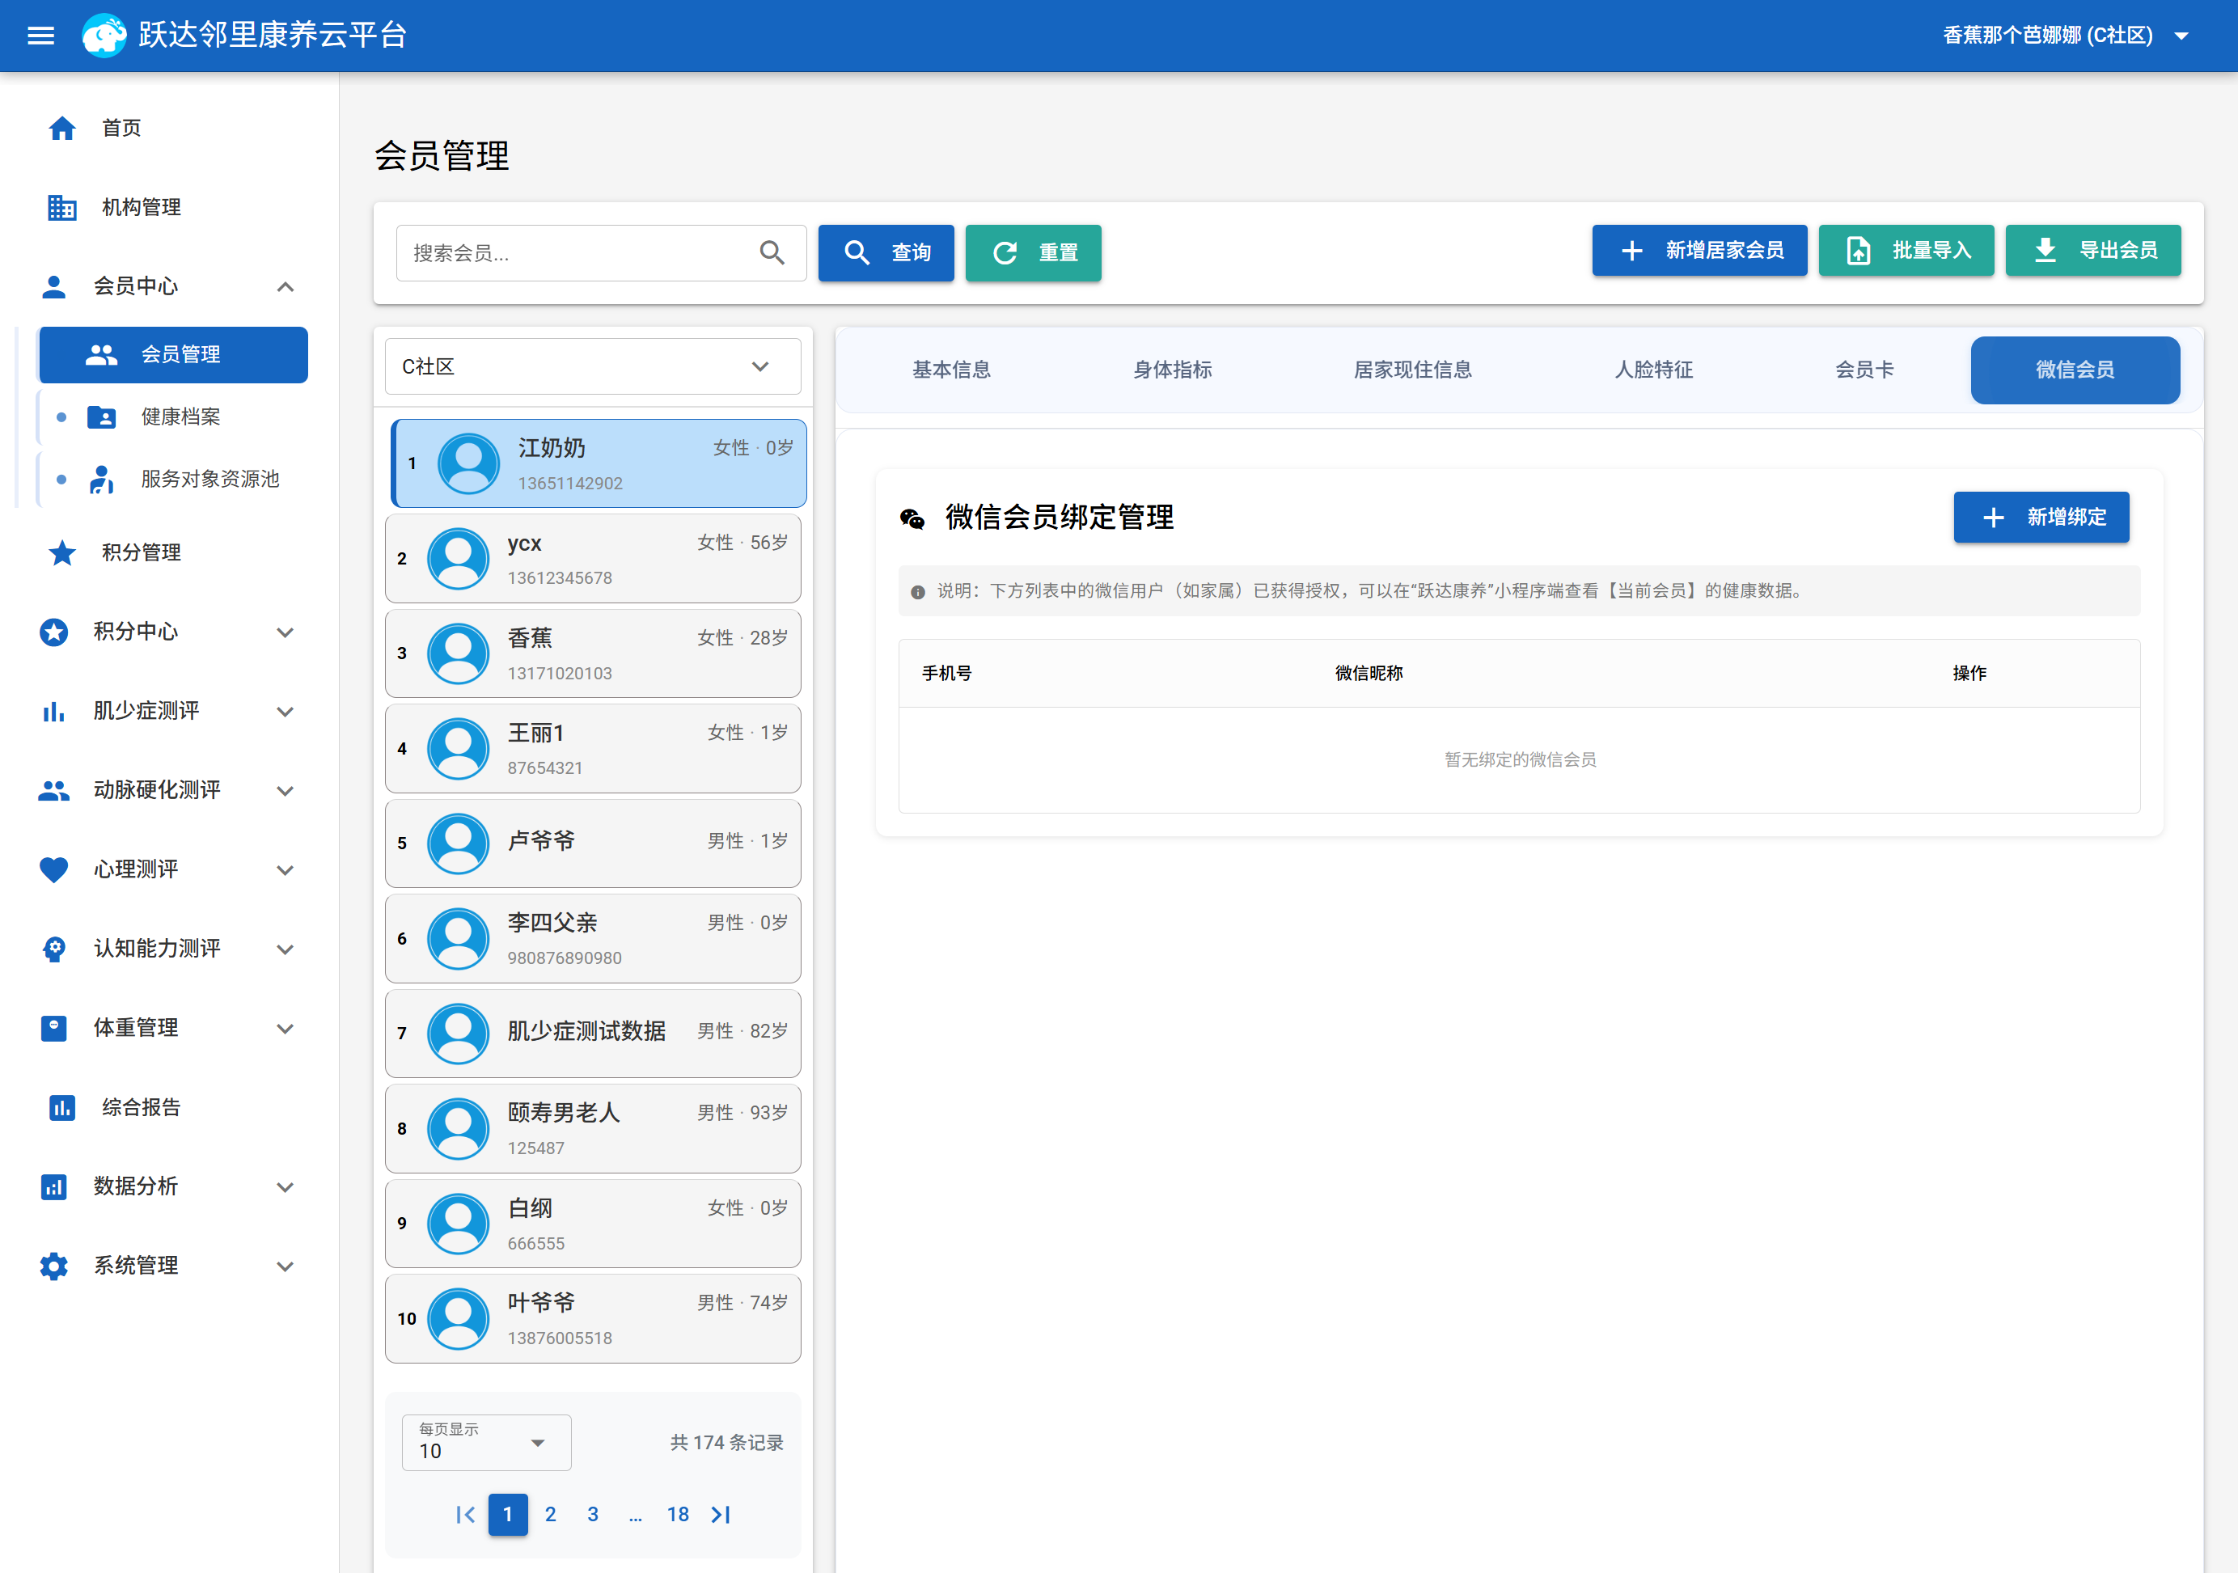Go to page 18 of member list
This screenshot has width=2238, height=1573.
pyautogui.click(x=679, y=1515)
